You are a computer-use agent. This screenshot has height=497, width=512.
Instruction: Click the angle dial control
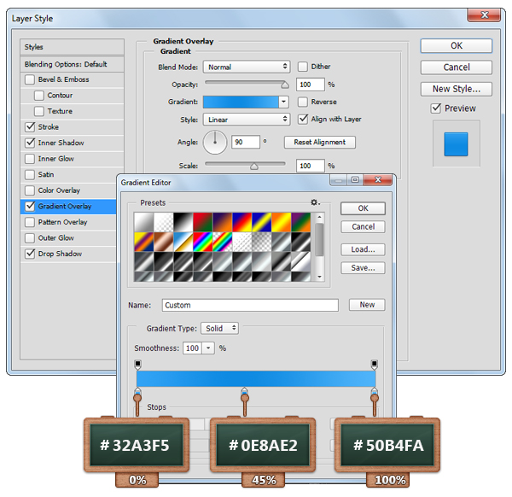pyautogui.click(x=216, y=142)
